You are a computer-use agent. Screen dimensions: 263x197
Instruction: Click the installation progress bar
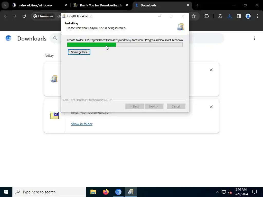coord(125,45)
